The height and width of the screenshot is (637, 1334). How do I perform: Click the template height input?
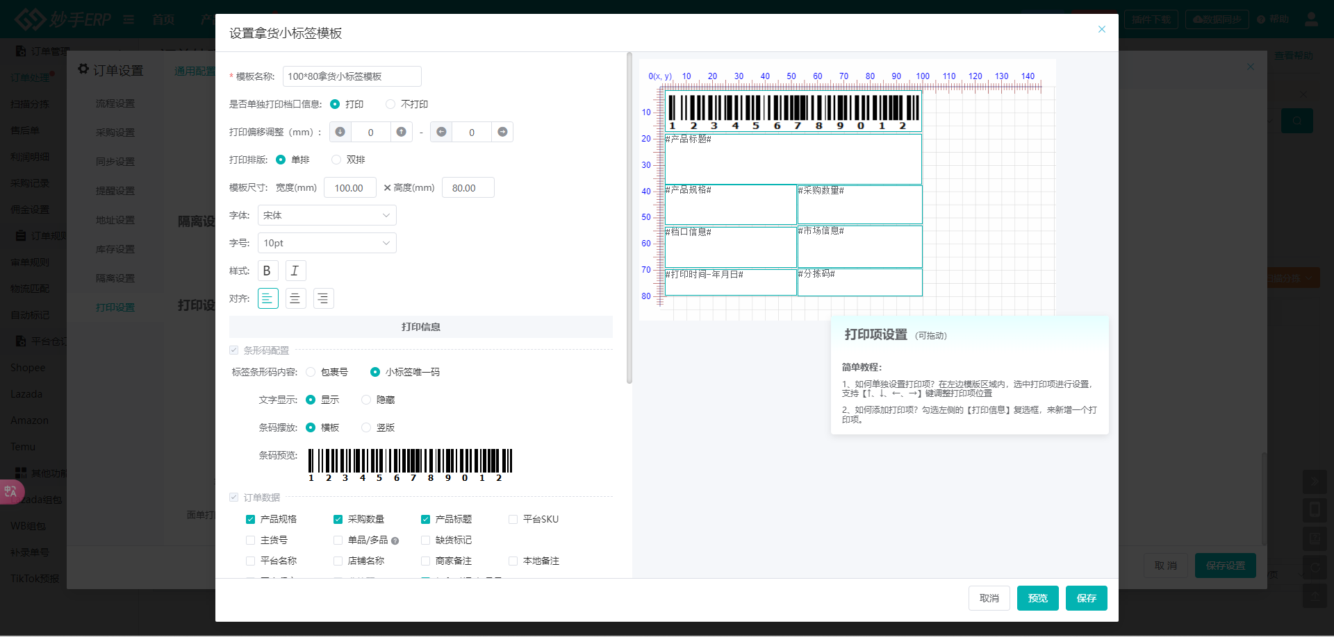468,187
